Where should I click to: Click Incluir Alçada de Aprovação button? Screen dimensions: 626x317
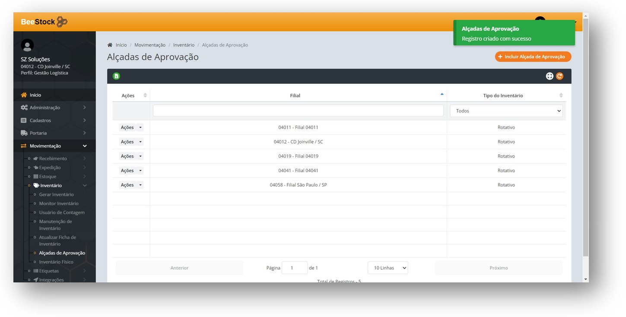533,57
